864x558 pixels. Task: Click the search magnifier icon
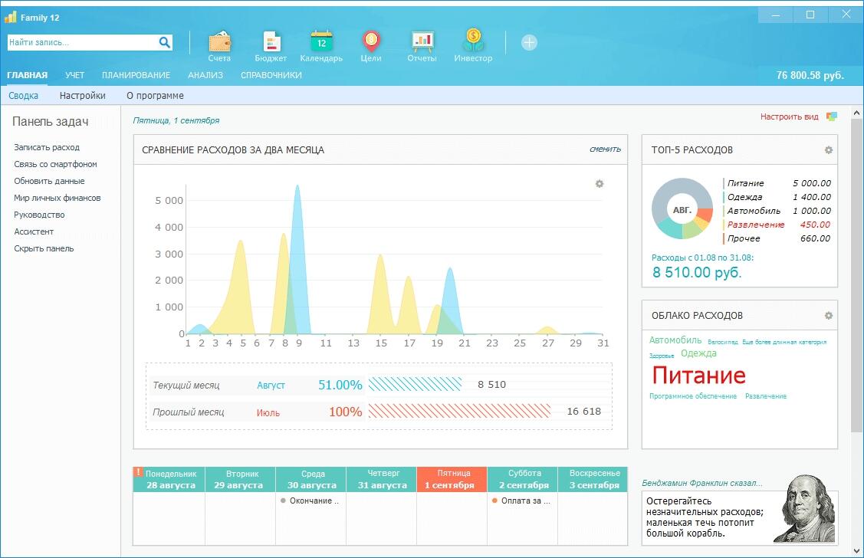(x=165, y=43)
